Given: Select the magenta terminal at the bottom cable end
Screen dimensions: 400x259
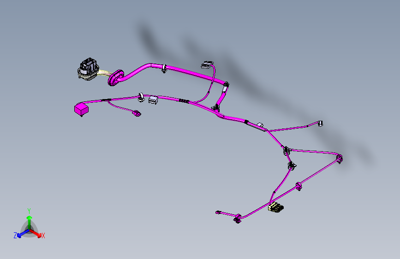Looking at the screenshot, I should [x=218, y=212].
